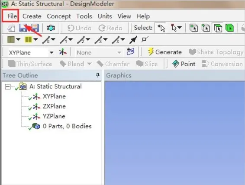Click the Export floppy icon beside Save

35,28
